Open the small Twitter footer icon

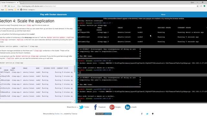point(147,114)
